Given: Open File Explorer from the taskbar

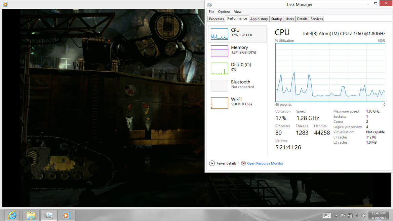Looking at the screenshot, I should pos(31,215).
